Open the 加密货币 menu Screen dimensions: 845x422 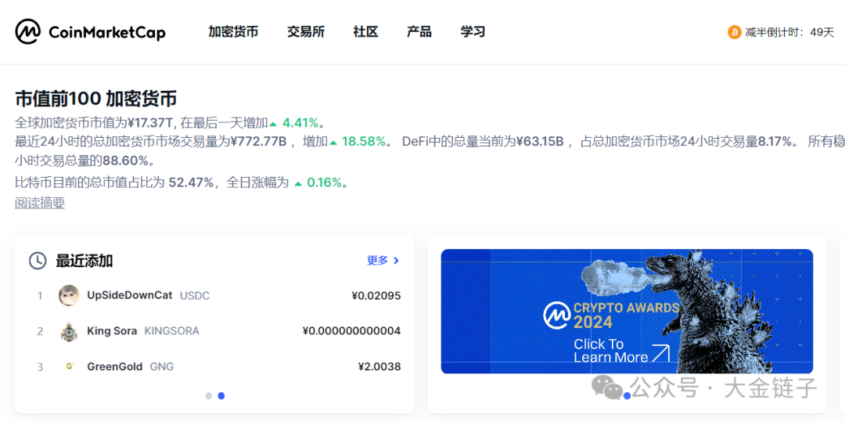(x=233, y=31)
